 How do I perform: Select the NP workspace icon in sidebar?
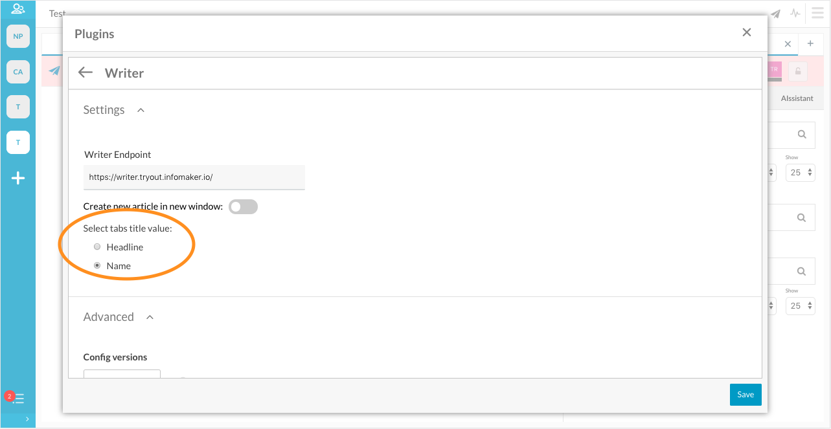pos(17,36)
